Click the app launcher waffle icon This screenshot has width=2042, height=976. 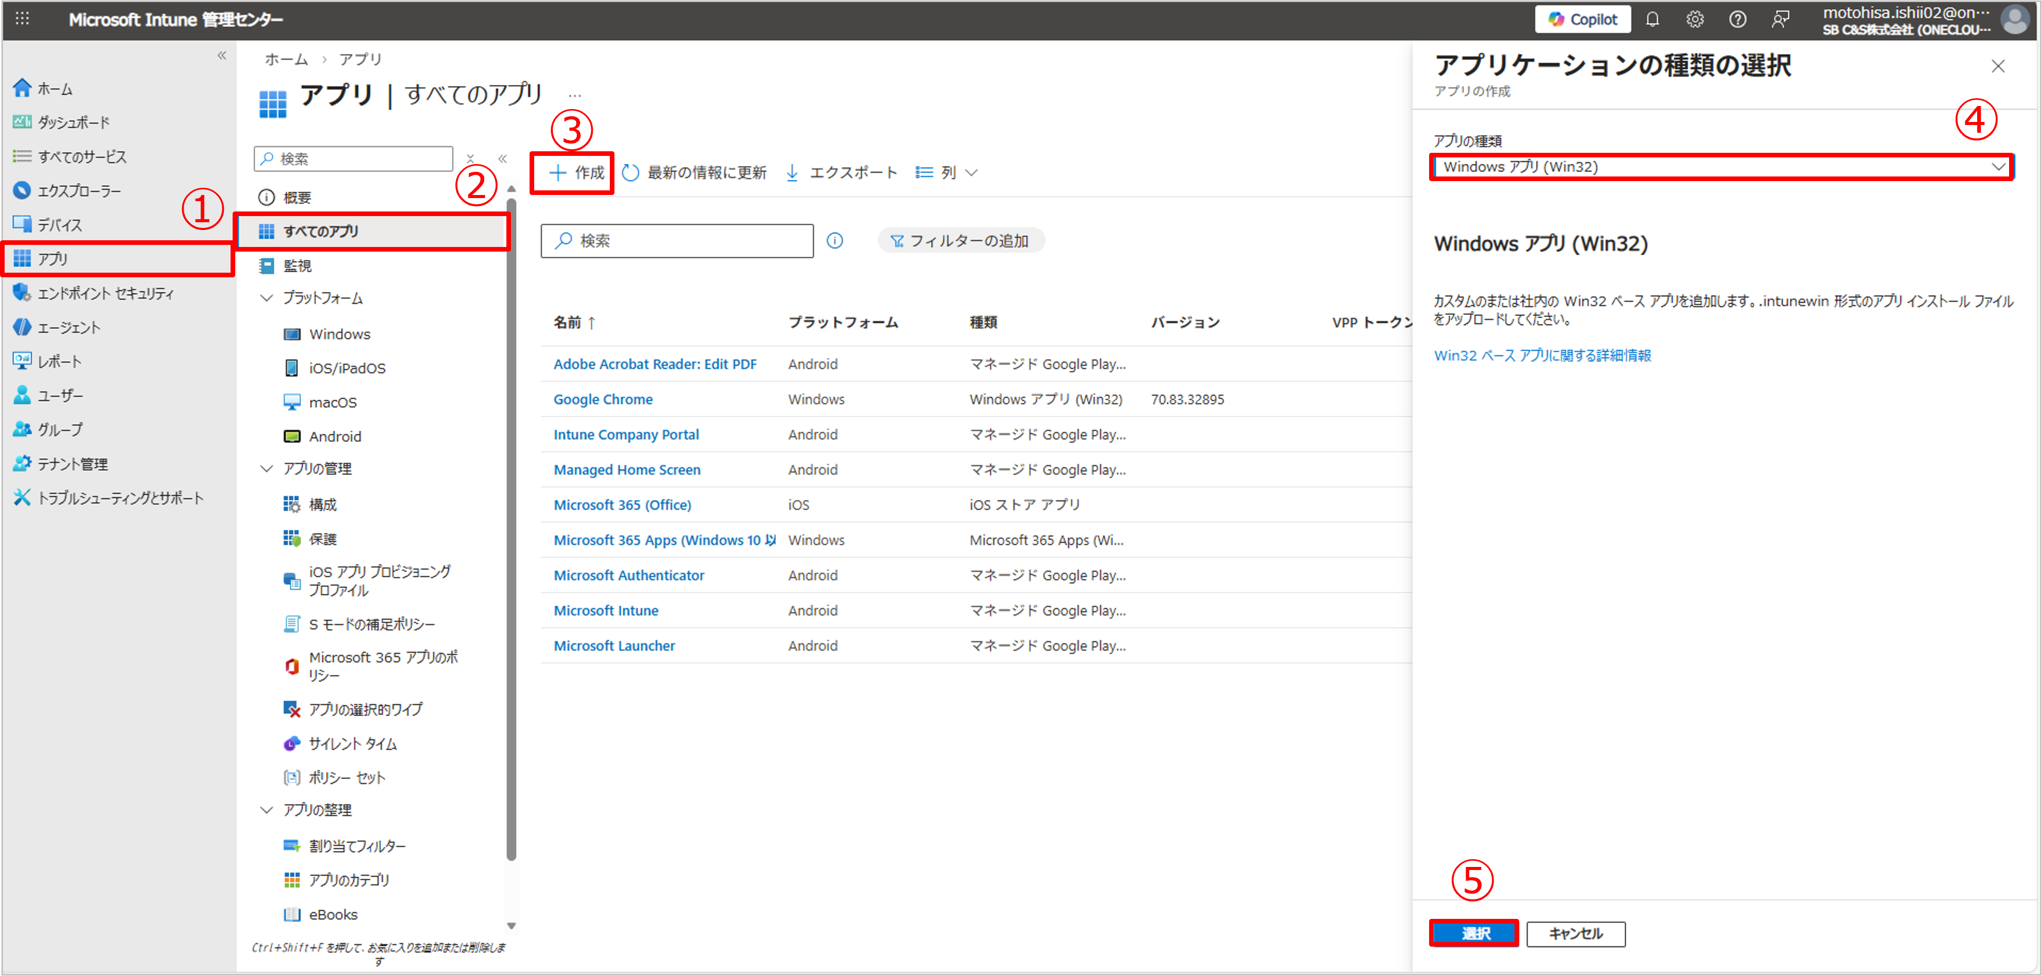click(x=22, y=19)
